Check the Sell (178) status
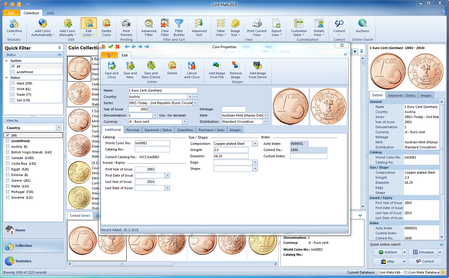Image resolution: width=449 pixels, height=278 pixels. (x=13, y=101)
